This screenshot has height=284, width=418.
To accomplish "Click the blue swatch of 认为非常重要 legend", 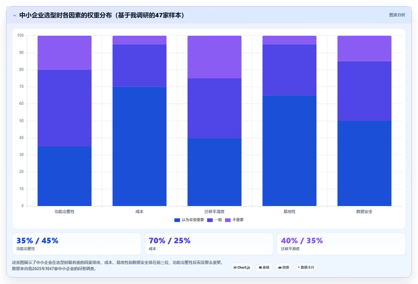I will click(x=177, y=220).
